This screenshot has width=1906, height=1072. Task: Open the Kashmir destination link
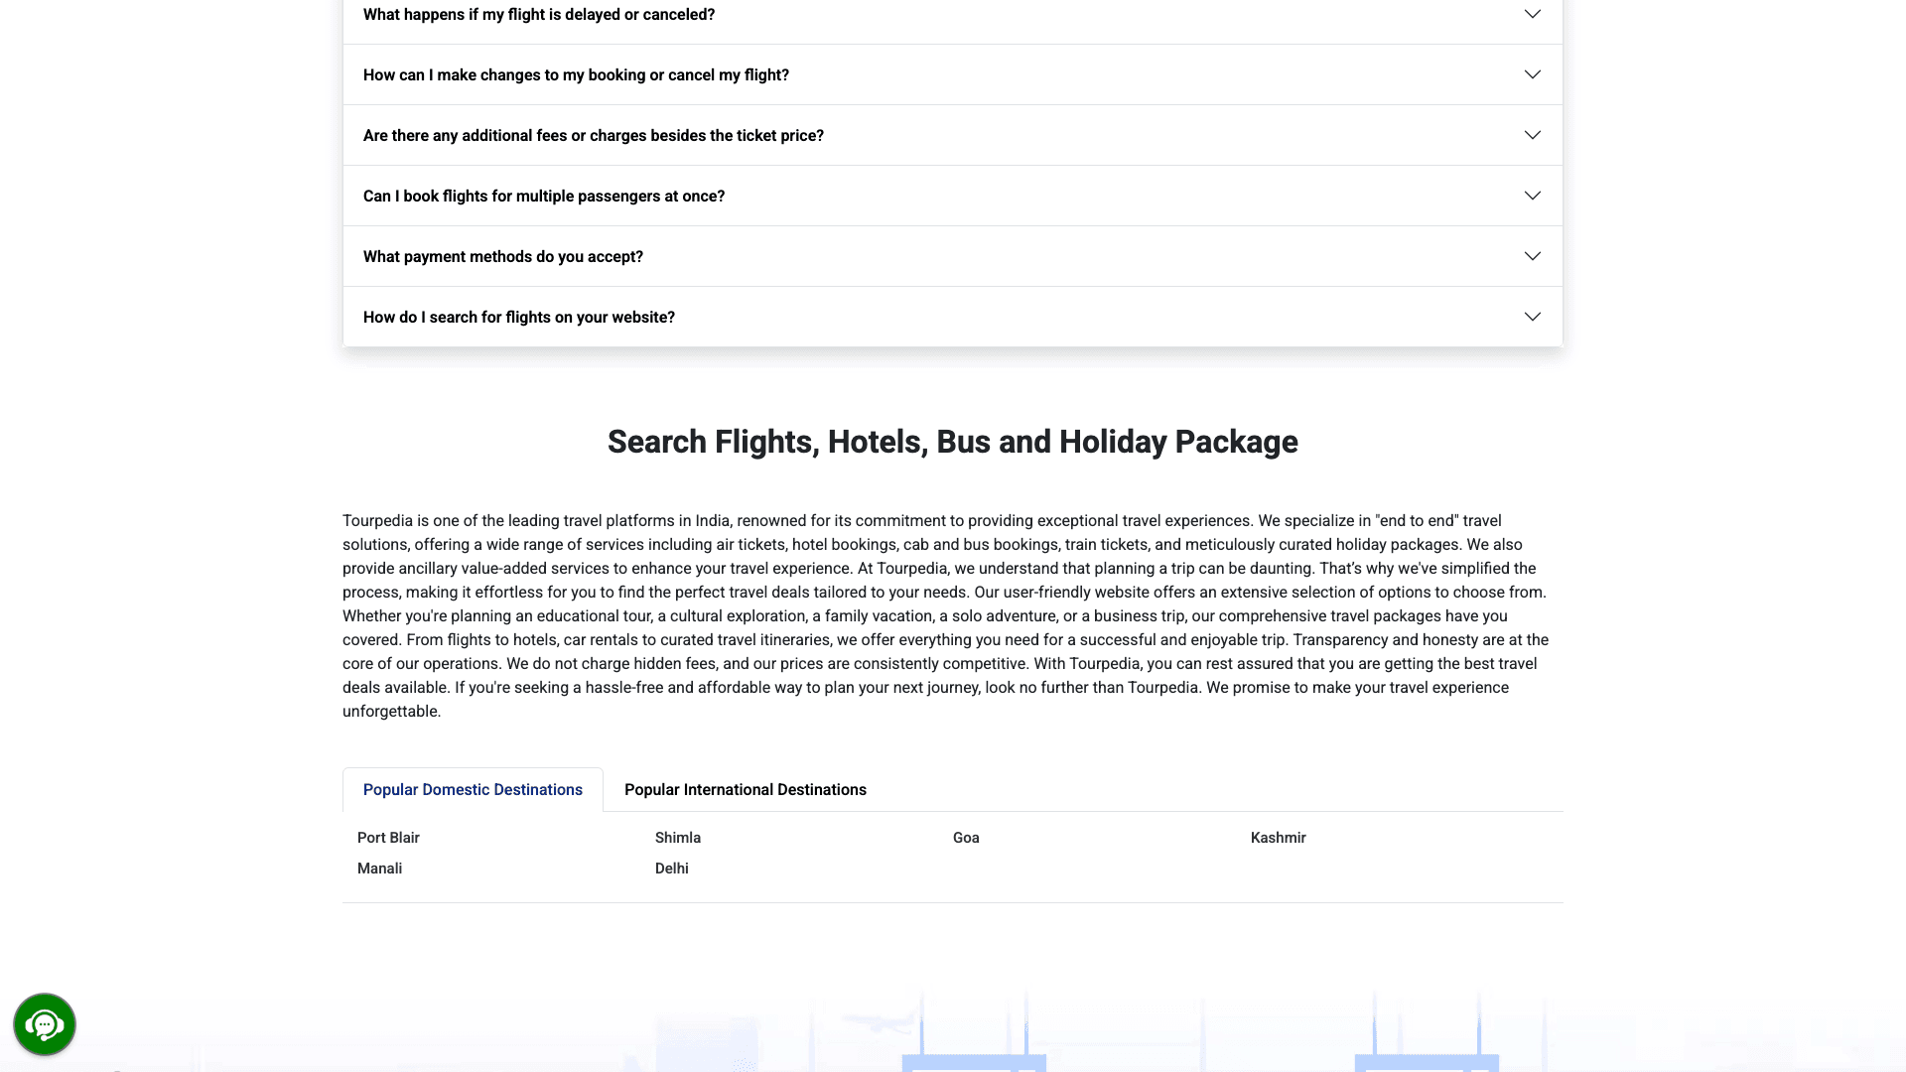coord(1278,837)
